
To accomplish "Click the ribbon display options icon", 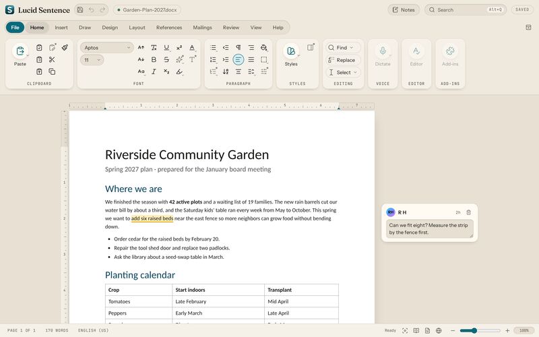I will (x=528, y=28).
